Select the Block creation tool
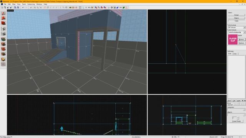The height and width of the screenshot is (138, 246). [x=3, y=34]
